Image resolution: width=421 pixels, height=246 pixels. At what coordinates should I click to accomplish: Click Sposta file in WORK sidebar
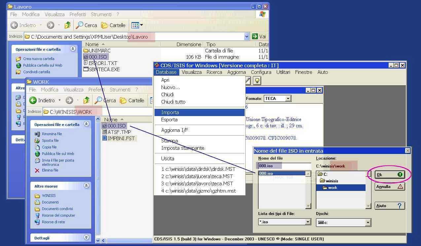50,140
